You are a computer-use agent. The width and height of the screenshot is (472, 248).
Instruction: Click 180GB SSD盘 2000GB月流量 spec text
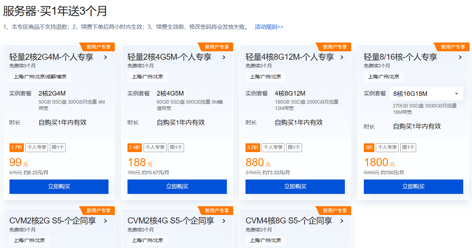coord(307,102)
